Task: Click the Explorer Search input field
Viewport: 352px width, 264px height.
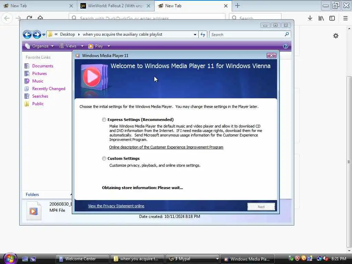Action: click(x=247, y=35)
